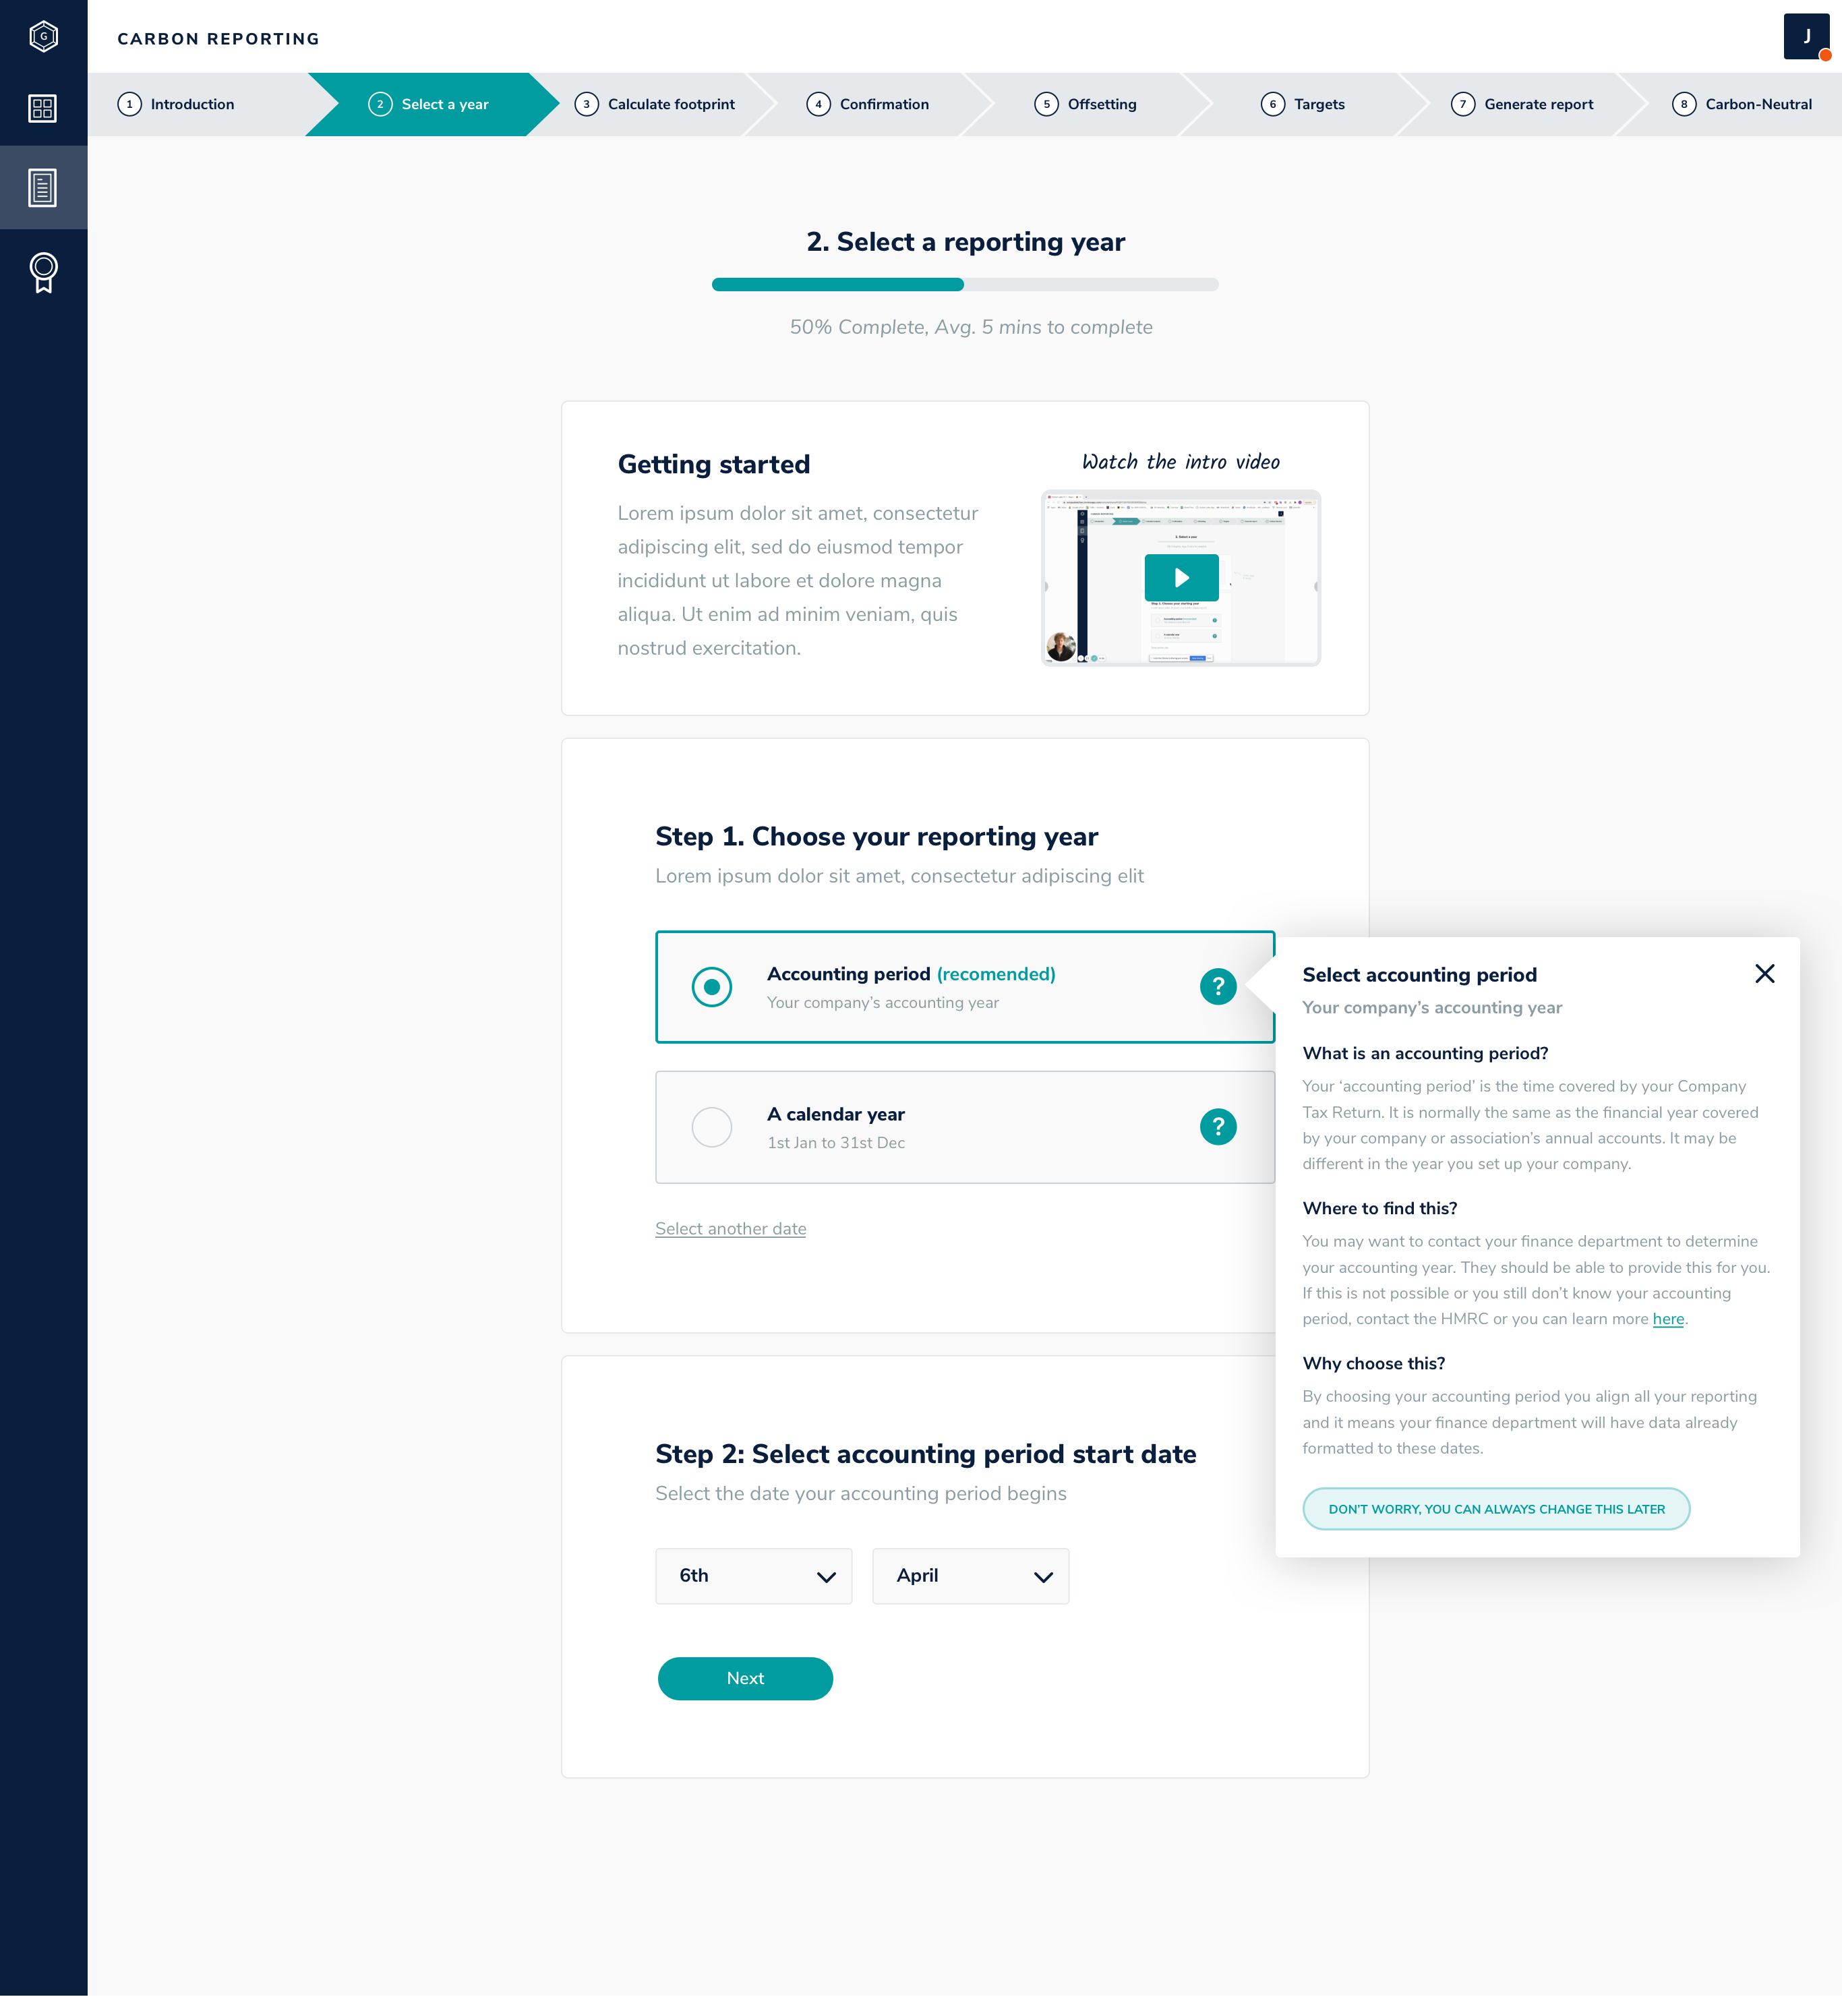Go to the Introduction step
The image size is (1842, 1997).
point(177,105)
